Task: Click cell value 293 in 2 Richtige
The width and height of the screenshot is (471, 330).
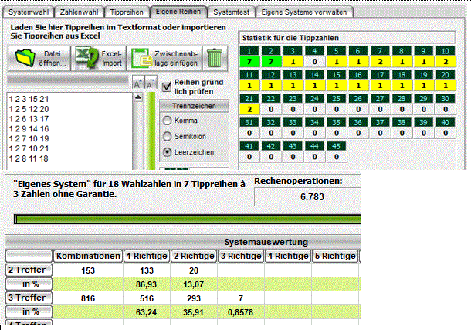Action: [x=194, y=298]
